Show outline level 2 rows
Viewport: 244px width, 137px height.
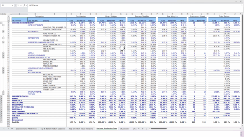coord(3,14)
